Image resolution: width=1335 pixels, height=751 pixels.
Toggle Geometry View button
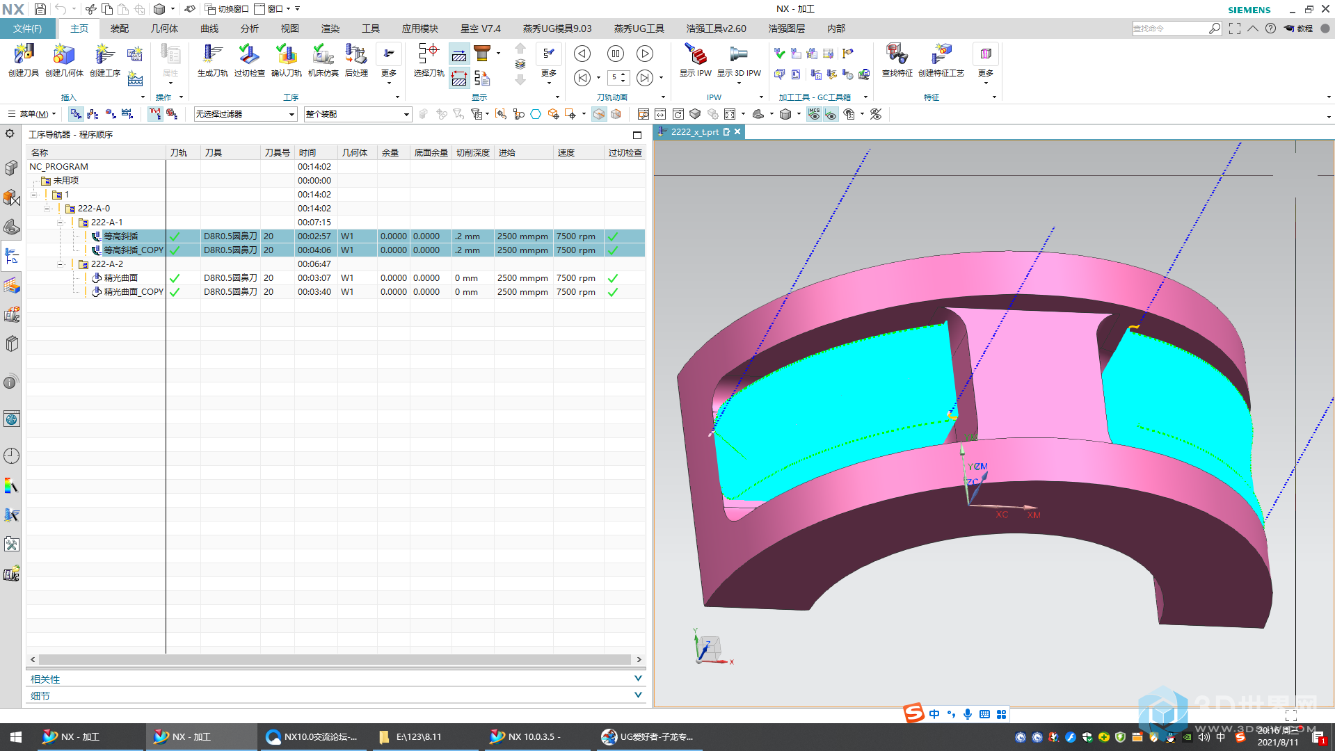click(x=111, y=114)
